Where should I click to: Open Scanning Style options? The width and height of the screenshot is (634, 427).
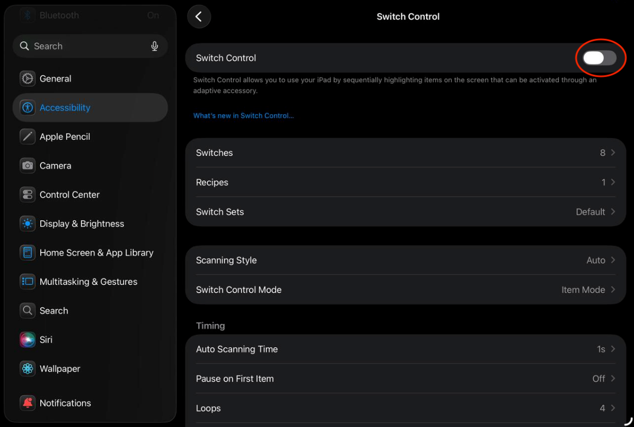click(405, 261)
